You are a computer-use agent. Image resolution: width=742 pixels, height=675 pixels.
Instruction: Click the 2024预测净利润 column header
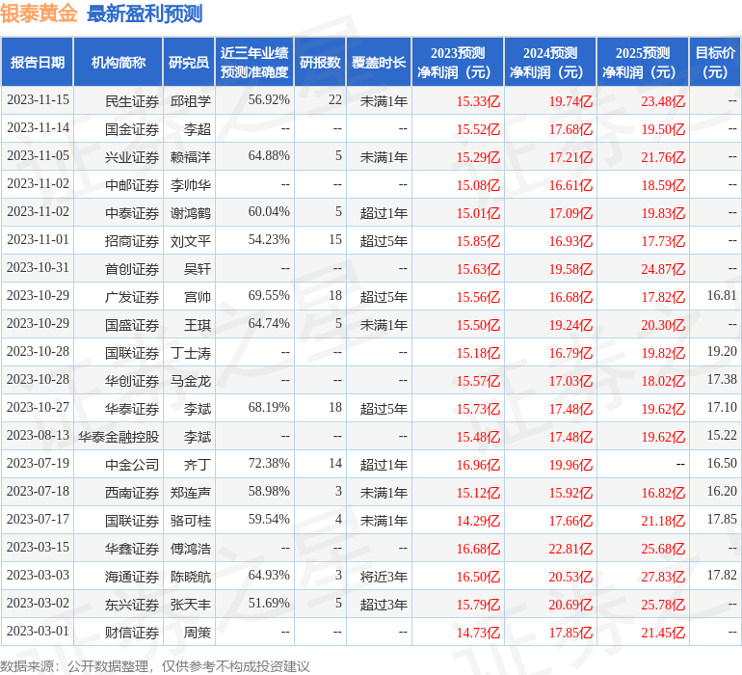(550, 62)
